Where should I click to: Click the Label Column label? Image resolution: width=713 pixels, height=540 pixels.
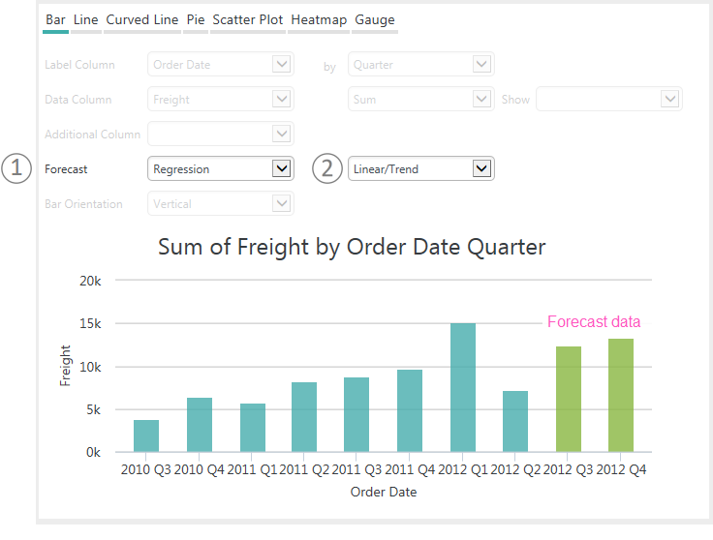[x=79, y=65]
